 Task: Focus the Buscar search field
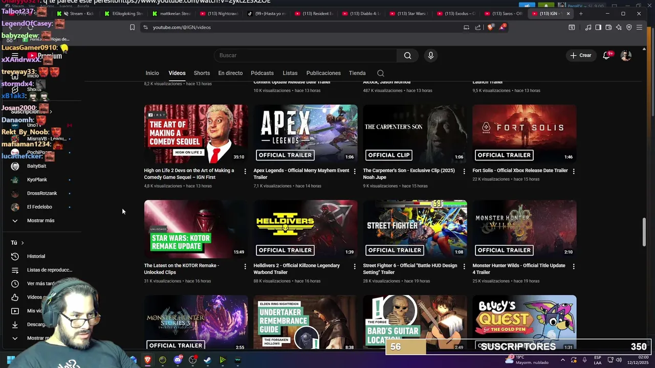tap(305, 55)
